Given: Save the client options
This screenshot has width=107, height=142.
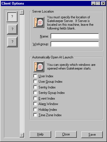Looking at the screenshot, I should pyautogui.click(x=92, y=135).
